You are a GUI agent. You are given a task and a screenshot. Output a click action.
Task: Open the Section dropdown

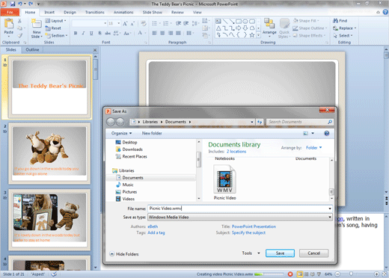click(56, 36)
